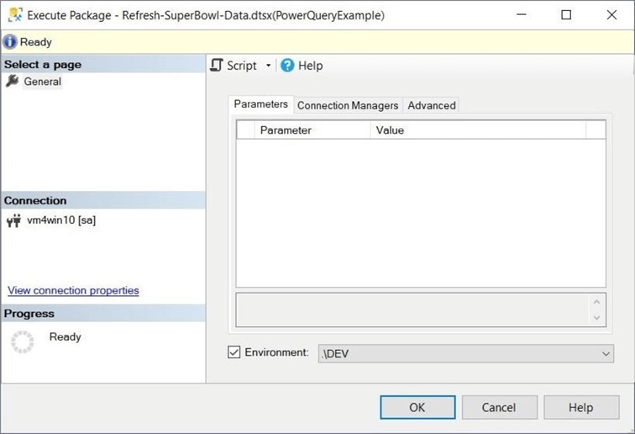Click the vm4win10 connection icon
The height and width of the screenshot is (434, 635).
coord(13,221)
